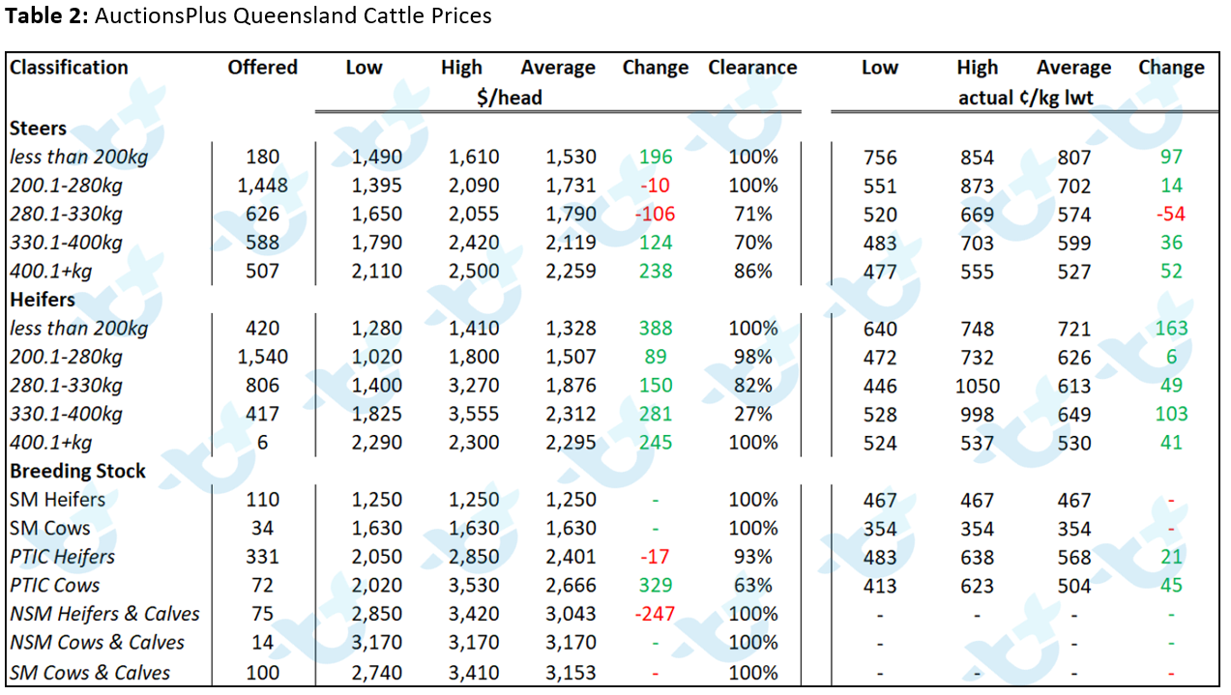Select the Steers average price 2,119
Viewport: 1231px width, 695px height.
[x=572, y=243]
